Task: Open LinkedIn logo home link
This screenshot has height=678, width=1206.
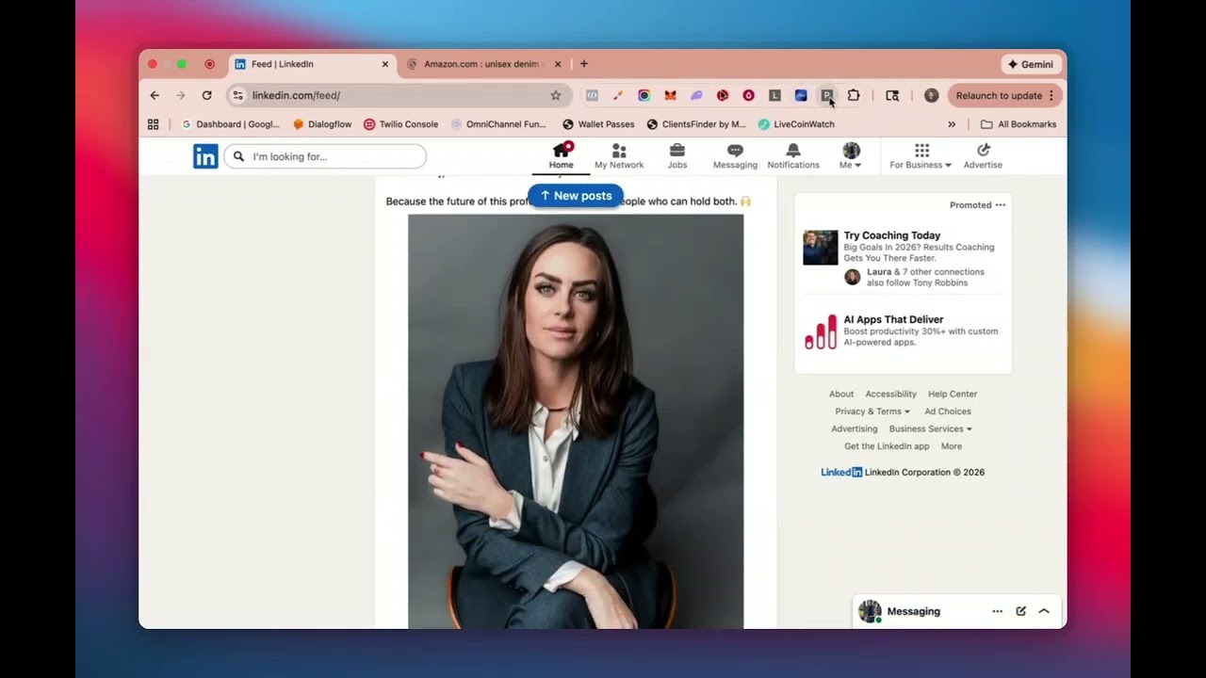Action: 205,156
